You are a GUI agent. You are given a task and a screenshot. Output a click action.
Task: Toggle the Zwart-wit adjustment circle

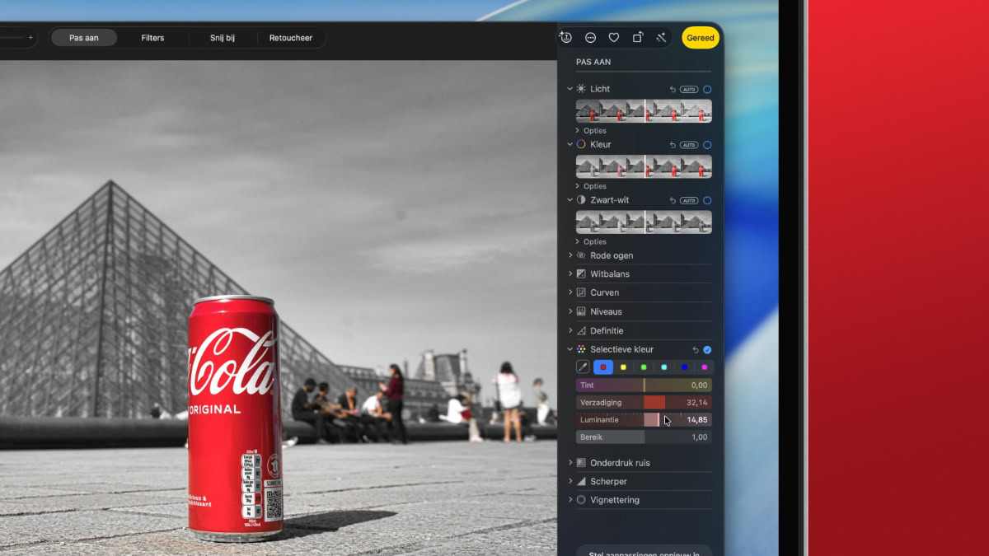pyautogui.click(x=707, y=200)
